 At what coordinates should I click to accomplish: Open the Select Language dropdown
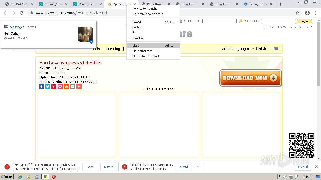pyautogui.click(x=266, y=49)
